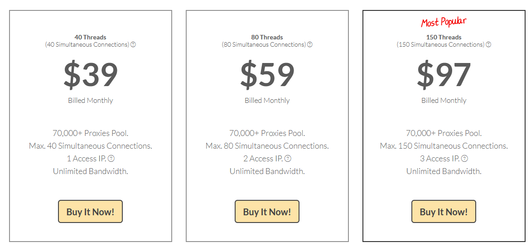Click the red Most Popular label
Viewport: 531px width, 247px height.
click(444, 22)
